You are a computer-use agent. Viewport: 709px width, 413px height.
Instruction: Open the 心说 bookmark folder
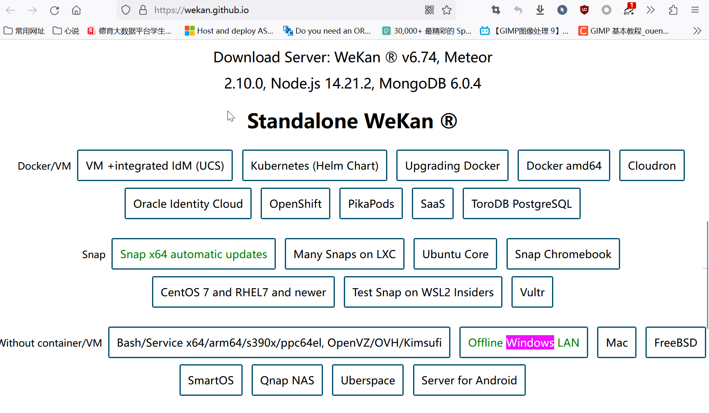click(x=66, y=31)
